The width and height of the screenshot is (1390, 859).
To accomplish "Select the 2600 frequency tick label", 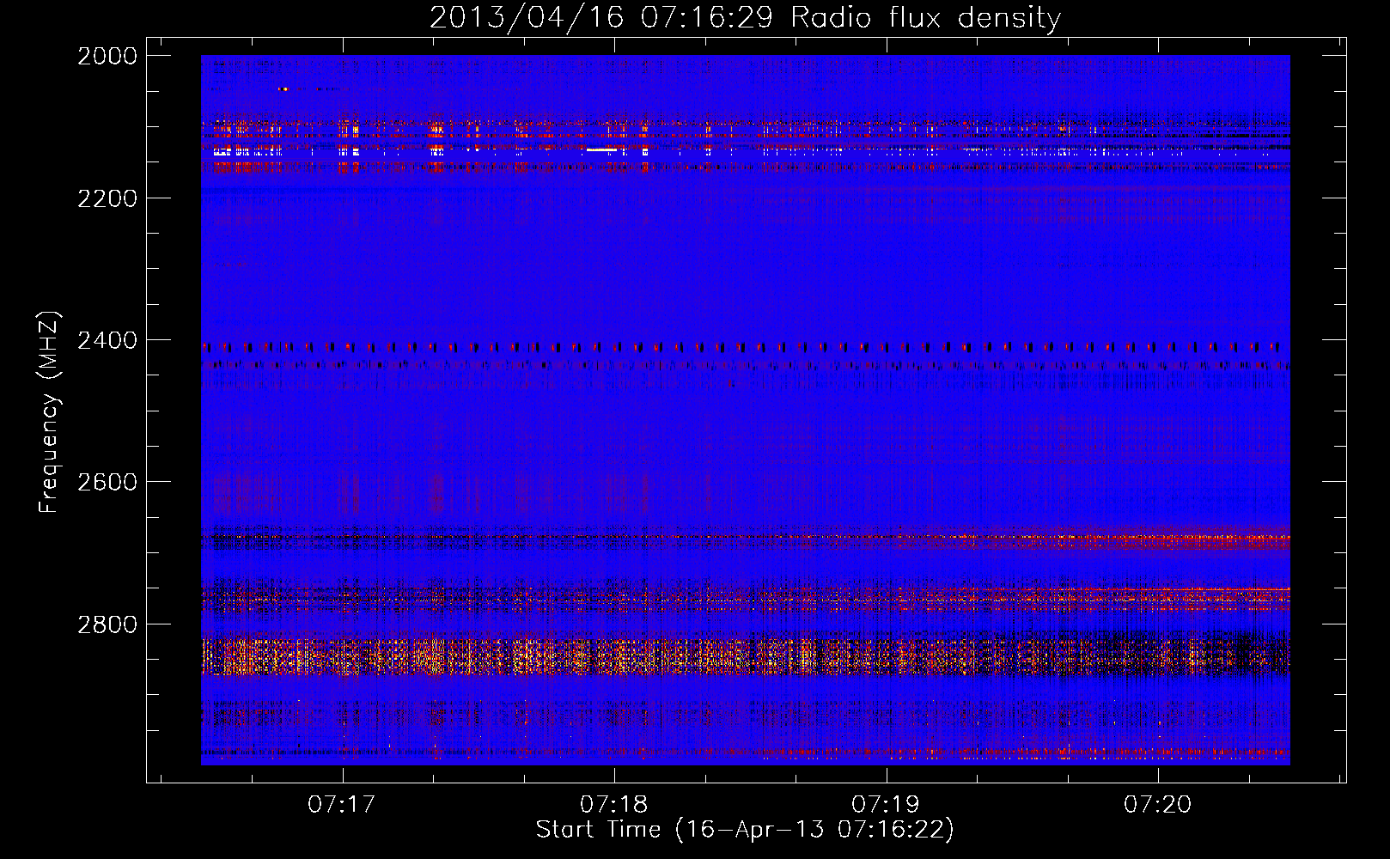I will [x=107, y=482].
